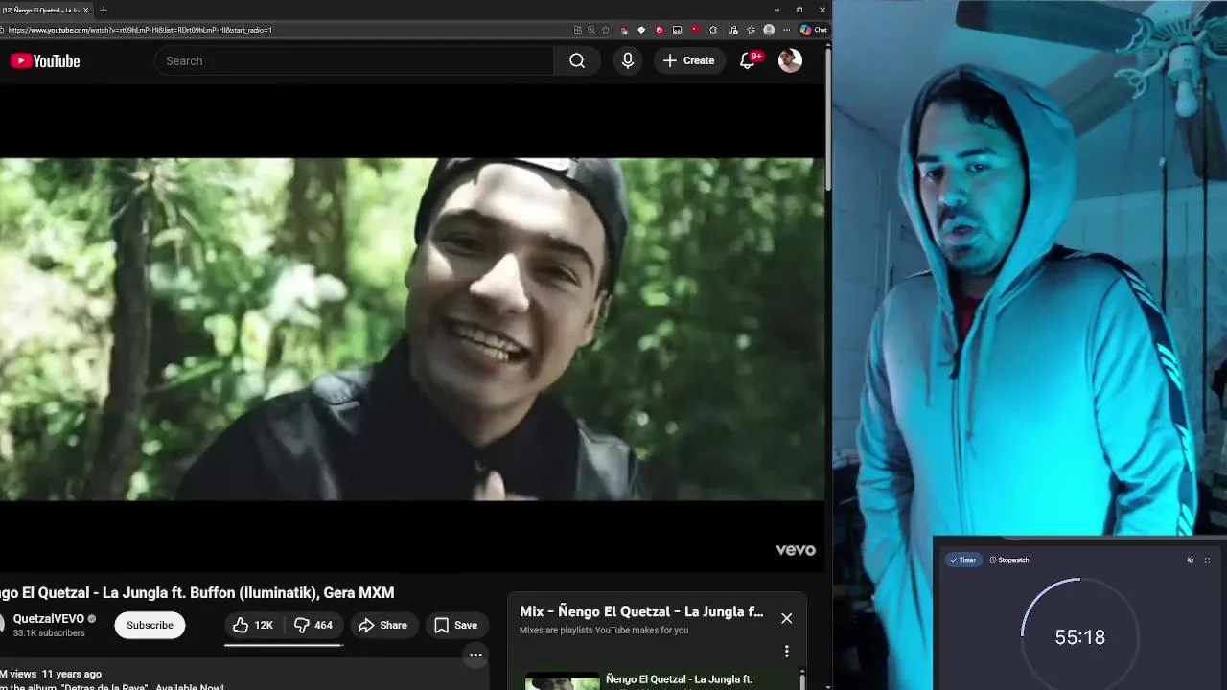The width and height of the screenshot is (1227, 690).
Task: Click the first Mix playlist thumbnail
Action: point(562,681)
